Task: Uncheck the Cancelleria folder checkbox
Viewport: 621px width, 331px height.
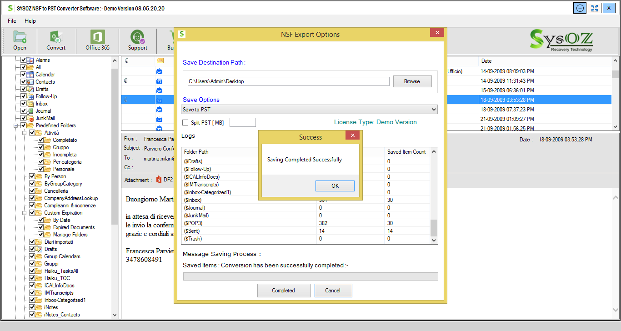Action: coord(32,191)
